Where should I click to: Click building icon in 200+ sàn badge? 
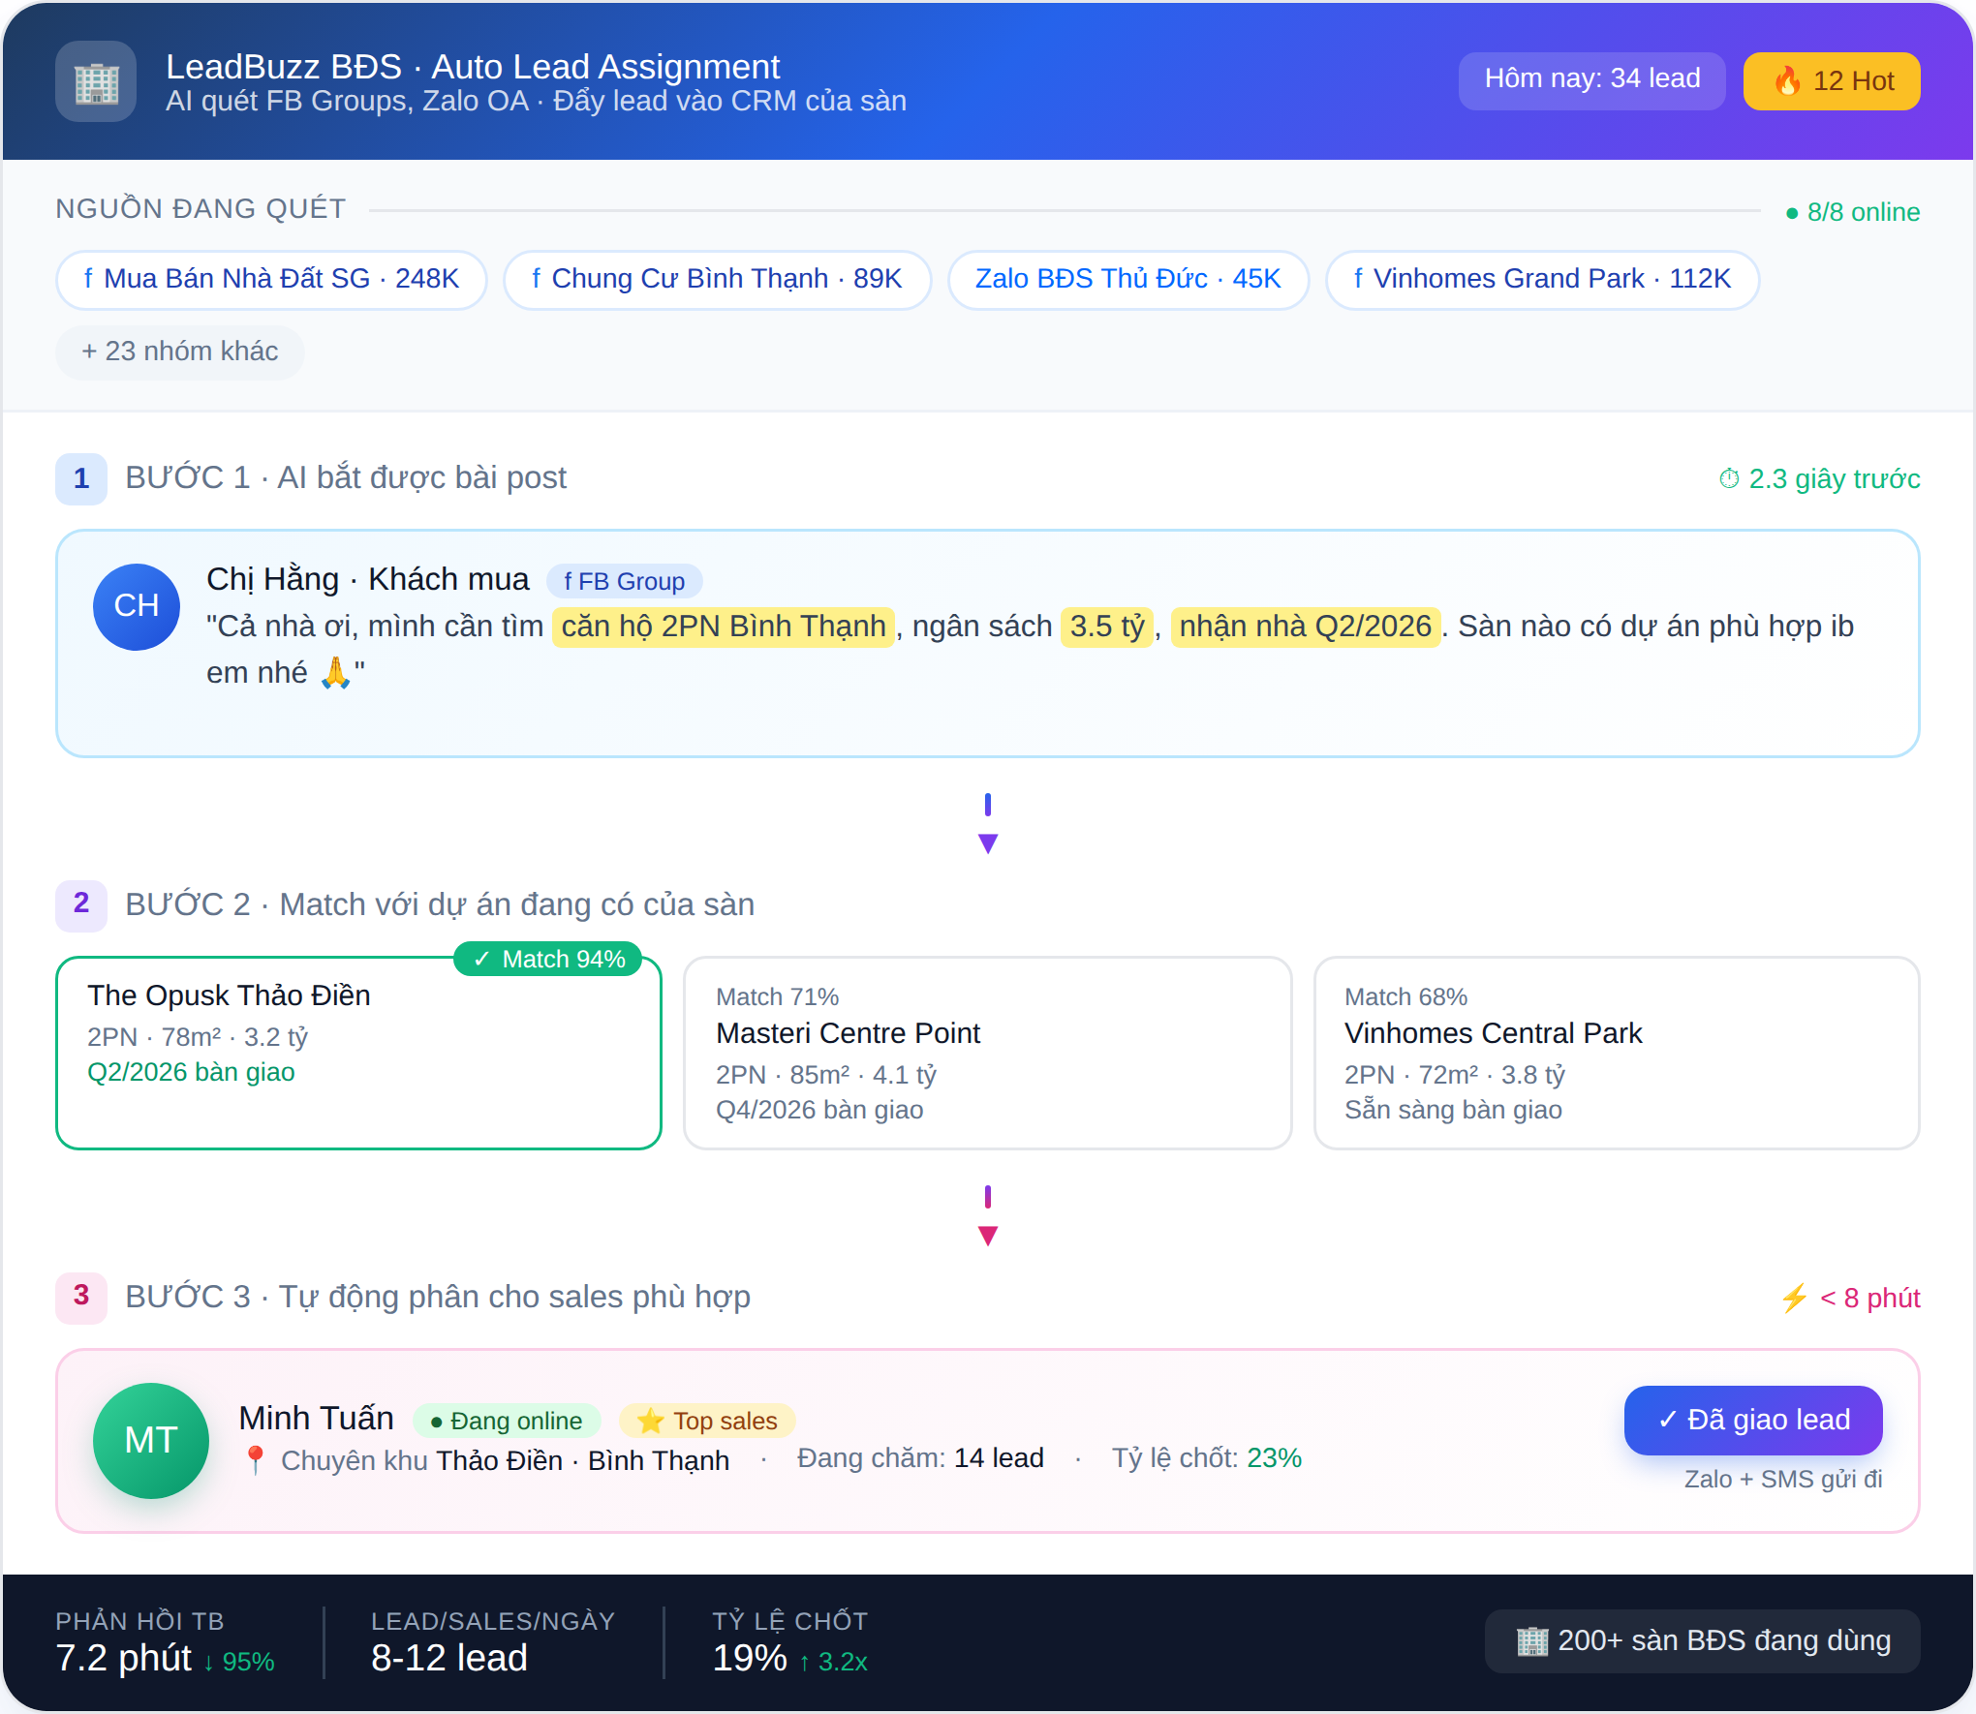pos(1532,1641)
